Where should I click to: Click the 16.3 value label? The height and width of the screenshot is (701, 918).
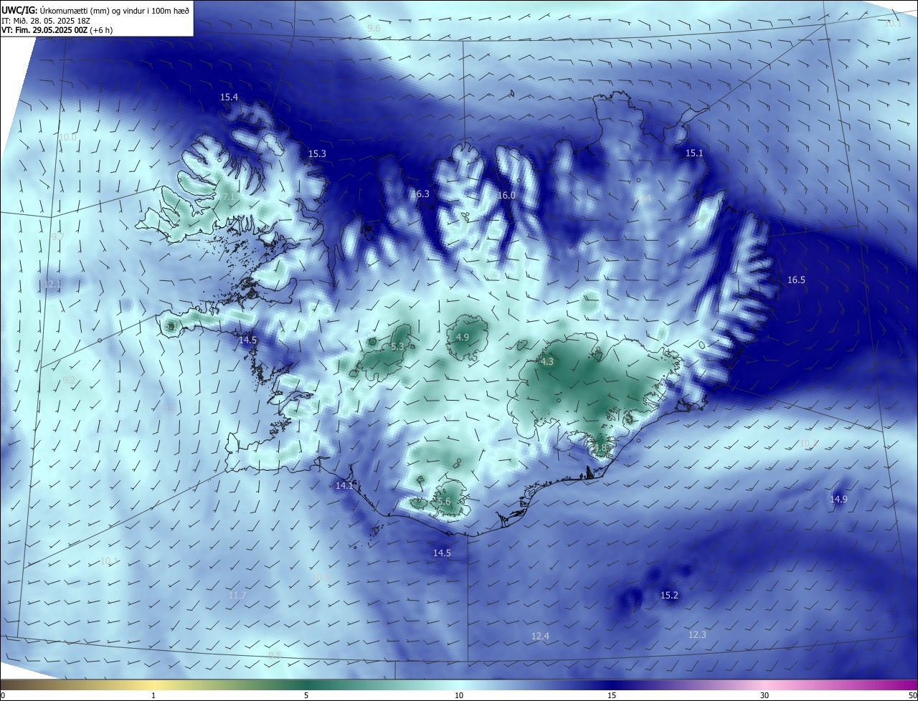pyautogui.click(x=420, y=194)
